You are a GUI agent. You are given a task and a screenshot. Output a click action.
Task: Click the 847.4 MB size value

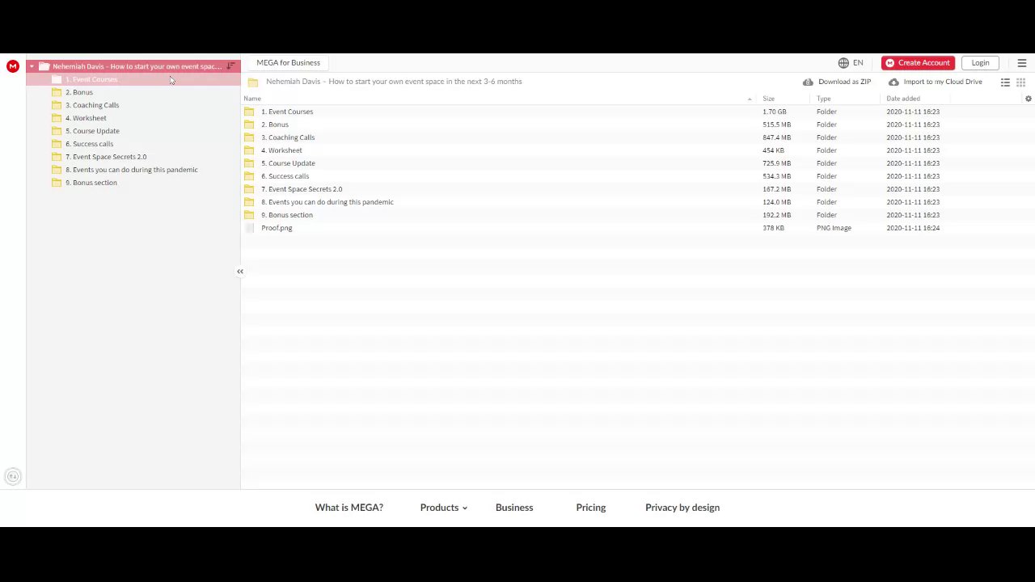pyautogui.click(x=776, y=137)
